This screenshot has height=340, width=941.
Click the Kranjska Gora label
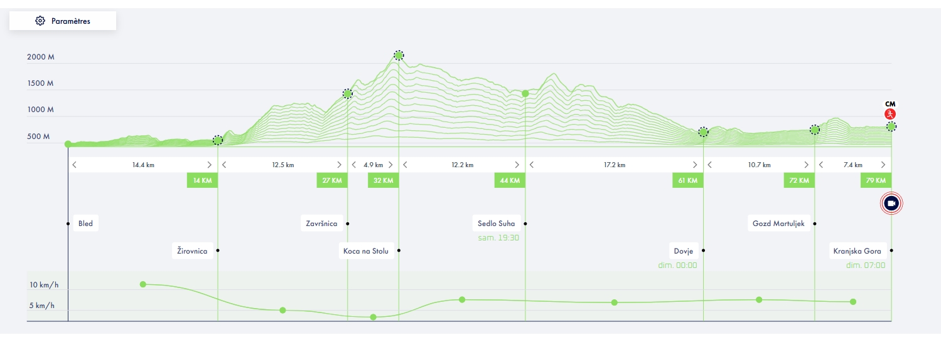tap(857, 251)
